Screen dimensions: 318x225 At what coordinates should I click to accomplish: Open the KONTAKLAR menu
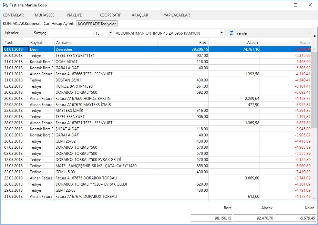tap(13, 15)
